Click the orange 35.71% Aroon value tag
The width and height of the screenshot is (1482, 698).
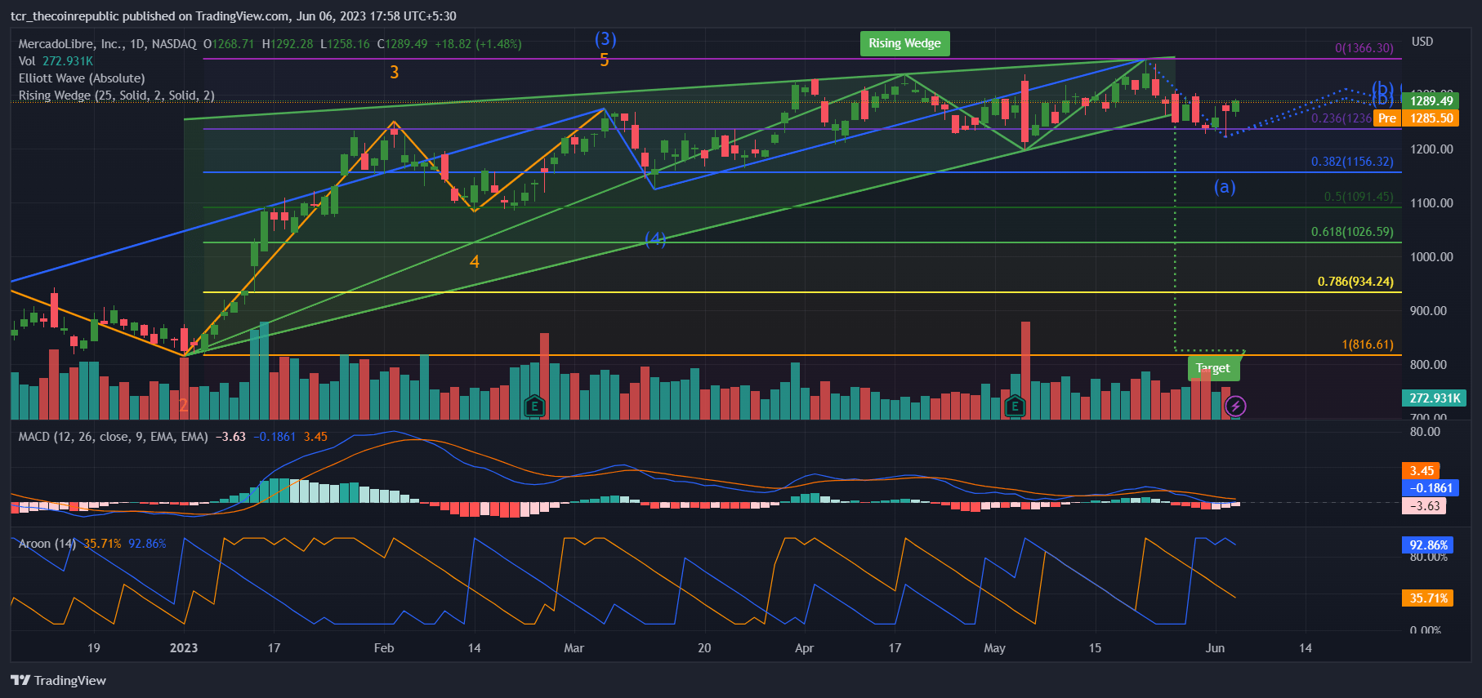(1427, 598)
